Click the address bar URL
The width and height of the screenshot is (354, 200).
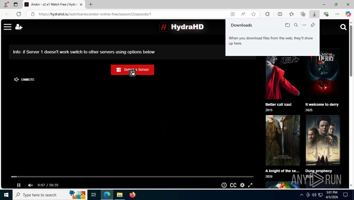coord(95,14)
